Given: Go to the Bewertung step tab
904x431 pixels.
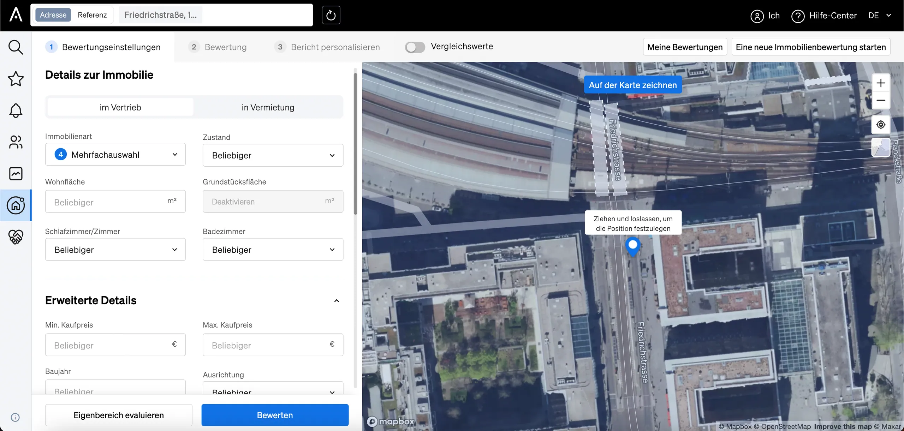Looking at the screenshot, I should pos(218,47).
